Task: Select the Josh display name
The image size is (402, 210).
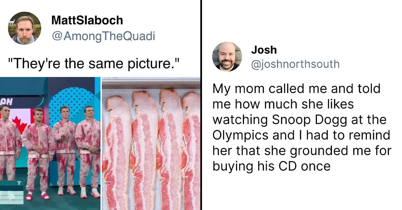Action: [264, 50]
